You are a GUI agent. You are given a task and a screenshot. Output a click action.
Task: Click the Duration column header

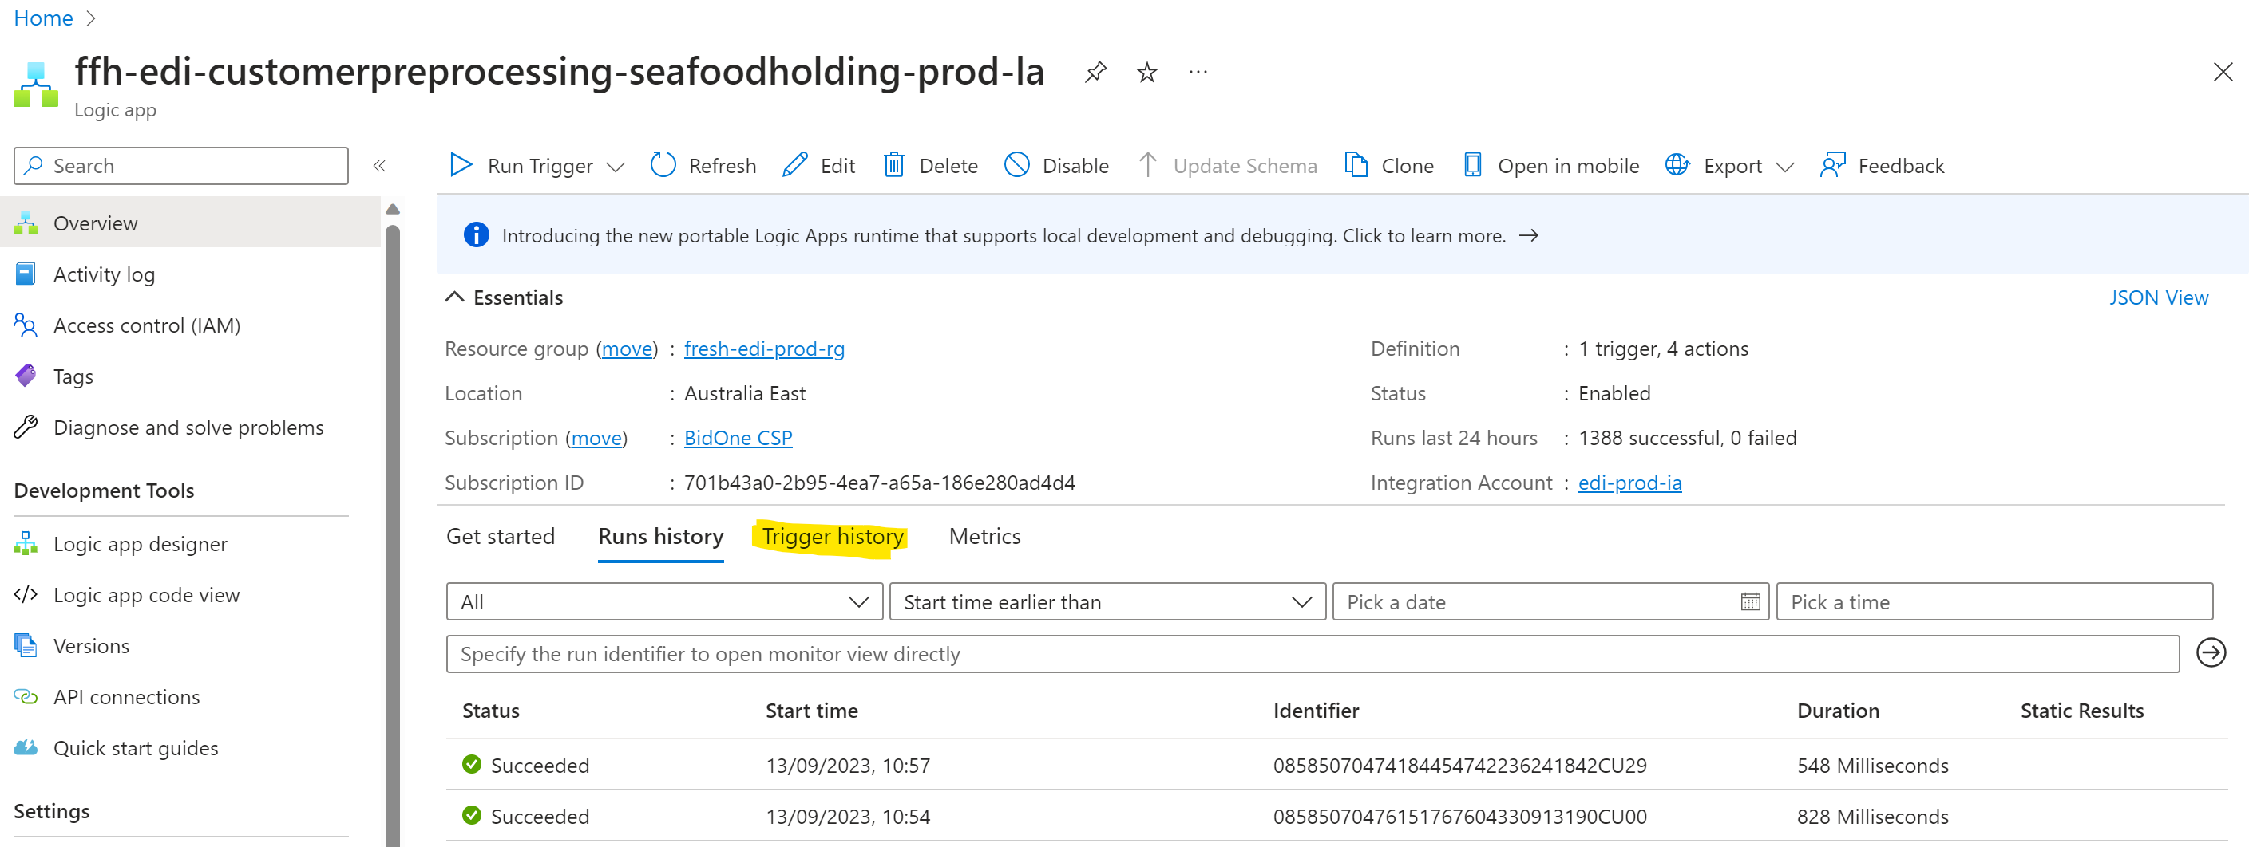tap(1837, 710)
